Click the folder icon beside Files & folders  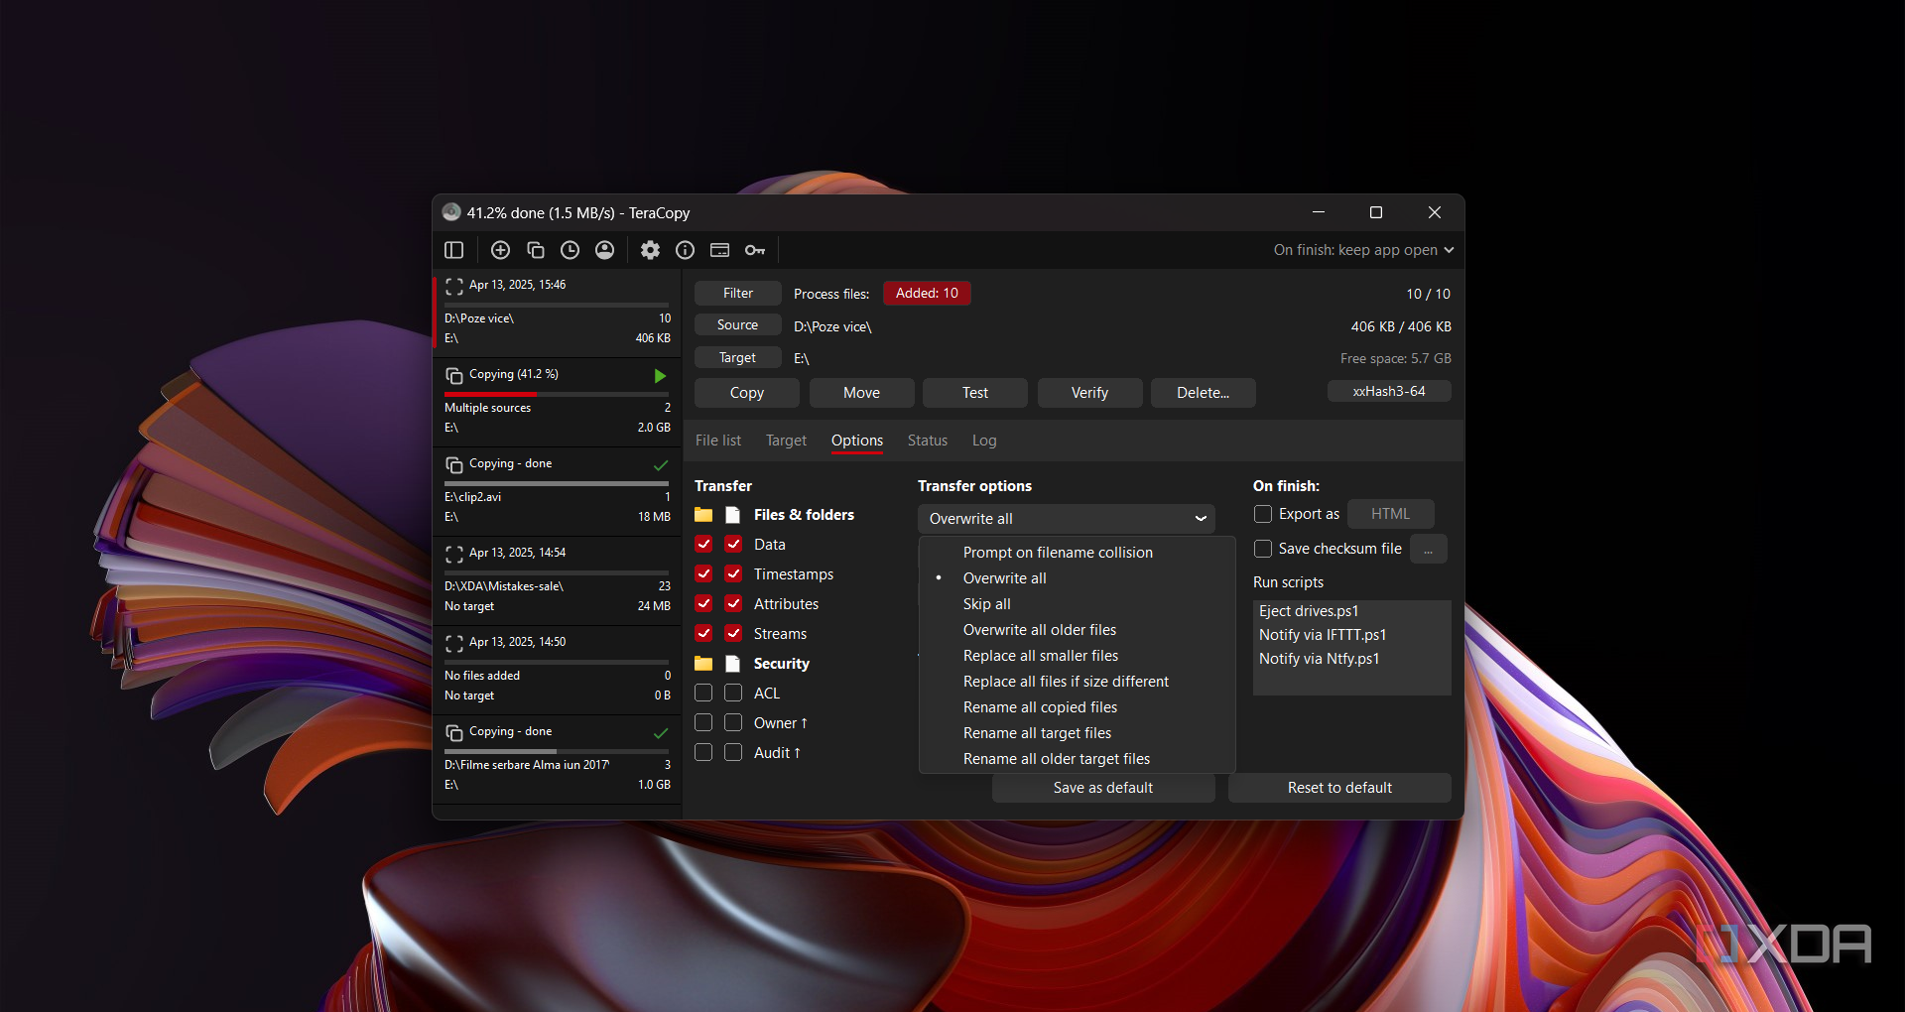click(703, 515)
